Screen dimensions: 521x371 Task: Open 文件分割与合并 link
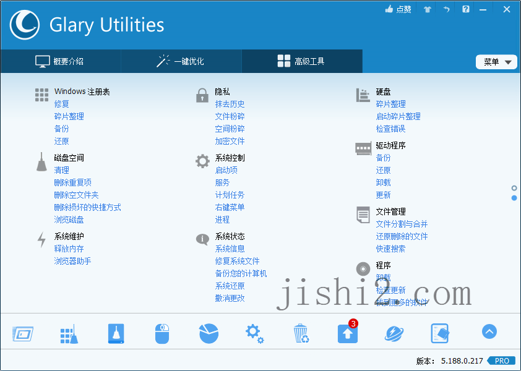pyautogui.click(x=402, y=224)
